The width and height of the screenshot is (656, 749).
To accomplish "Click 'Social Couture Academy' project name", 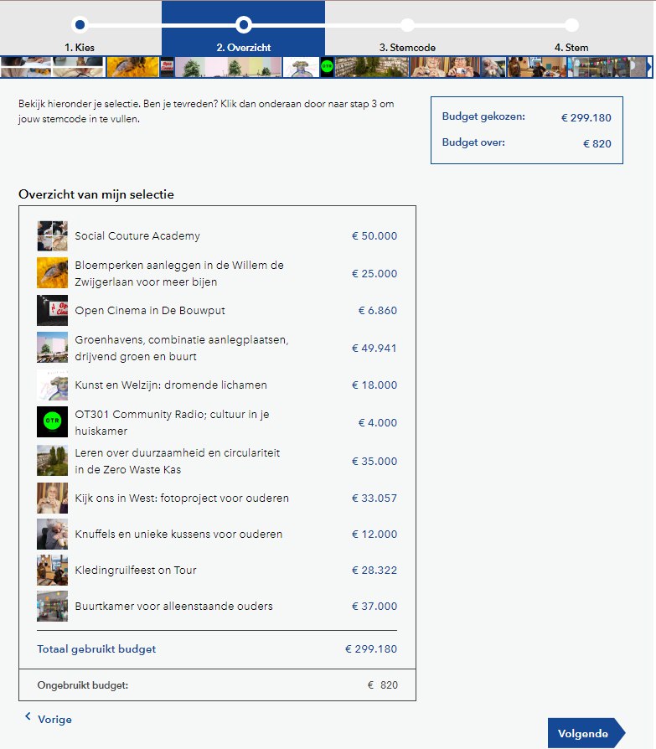I will click(x=137, y=236).
